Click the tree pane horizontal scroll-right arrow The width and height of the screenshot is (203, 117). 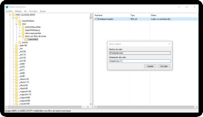(88, 107)
